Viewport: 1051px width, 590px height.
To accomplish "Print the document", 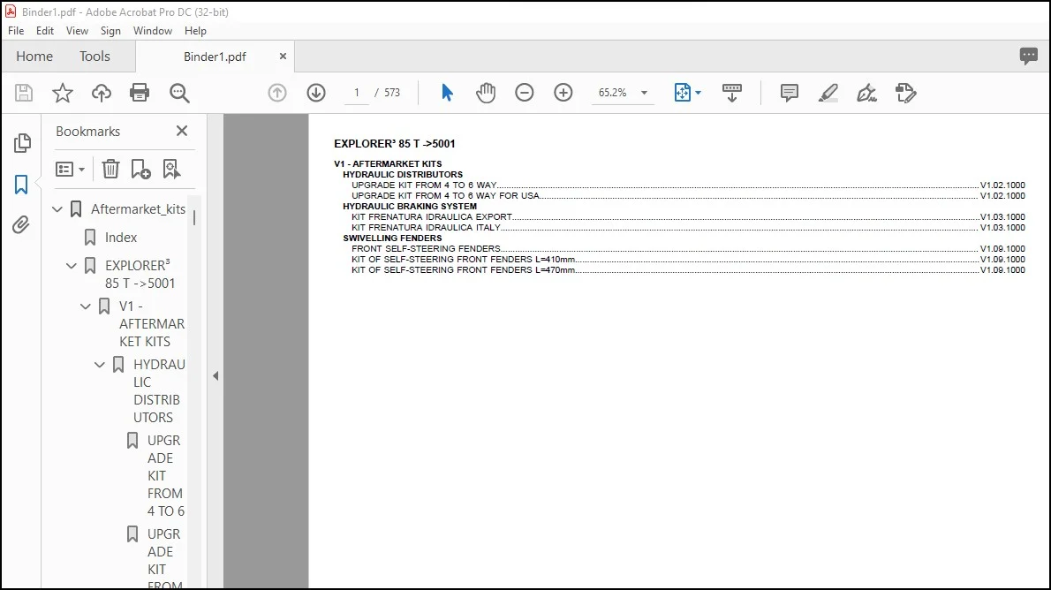I will (x=140, y=93).
